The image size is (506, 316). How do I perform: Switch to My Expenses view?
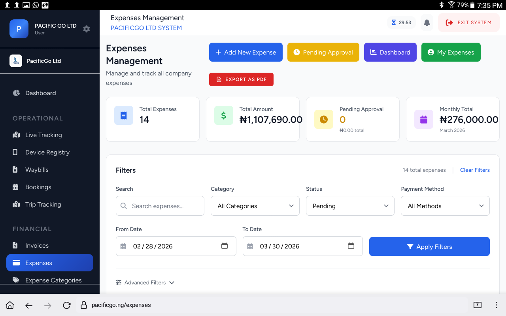(451, 52)
